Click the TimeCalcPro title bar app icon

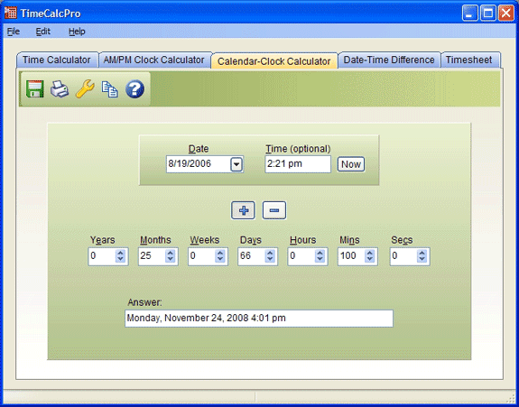pyautogui.click(x=10, y=13)
